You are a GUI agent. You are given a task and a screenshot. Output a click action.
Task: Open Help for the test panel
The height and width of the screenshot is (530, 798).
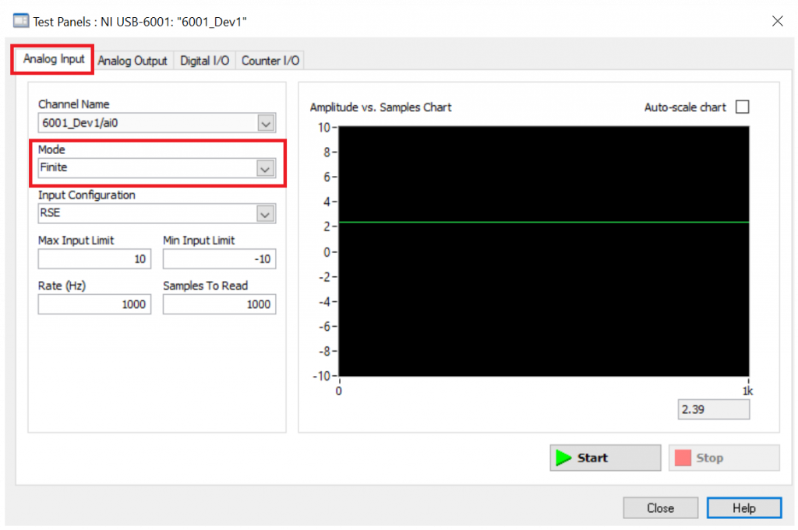click(x=743, y=508)
